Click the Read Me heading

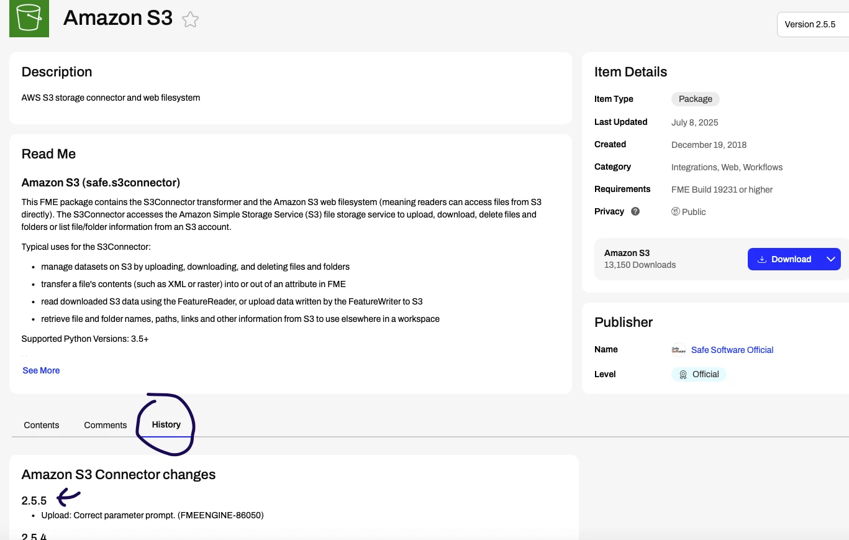[x=48, y=154]
